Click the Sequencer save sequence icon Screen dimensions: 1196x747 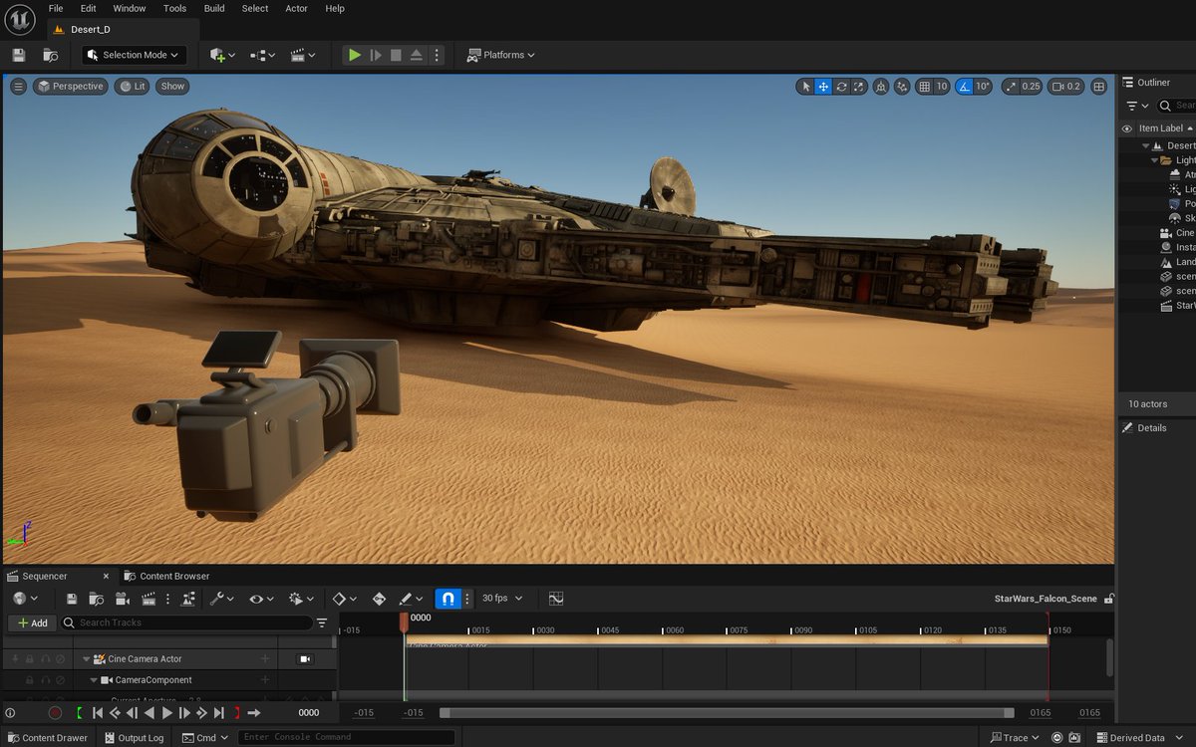pyautogui.click(x=72, y=599)
